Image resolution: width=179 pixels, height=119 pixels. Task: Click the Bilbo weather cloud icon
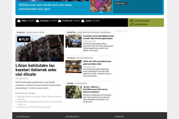(19, 21)
